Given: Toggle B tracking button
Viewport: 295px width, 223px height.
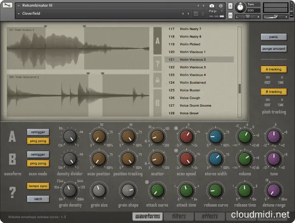Looking at the screenshot, I should coord(274,92).
